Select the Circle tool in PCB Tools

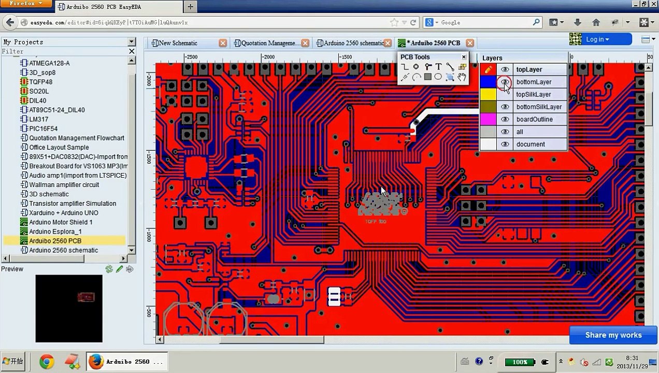[x=438, y=77]
